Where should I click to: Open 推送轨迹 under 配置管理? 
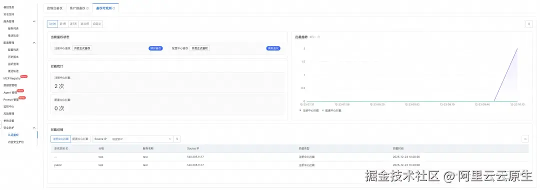[x=13, y=71]
